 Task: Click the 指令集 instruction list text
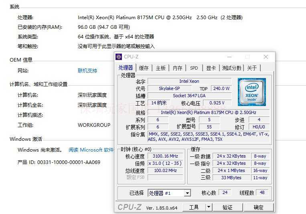pos(209,136)
